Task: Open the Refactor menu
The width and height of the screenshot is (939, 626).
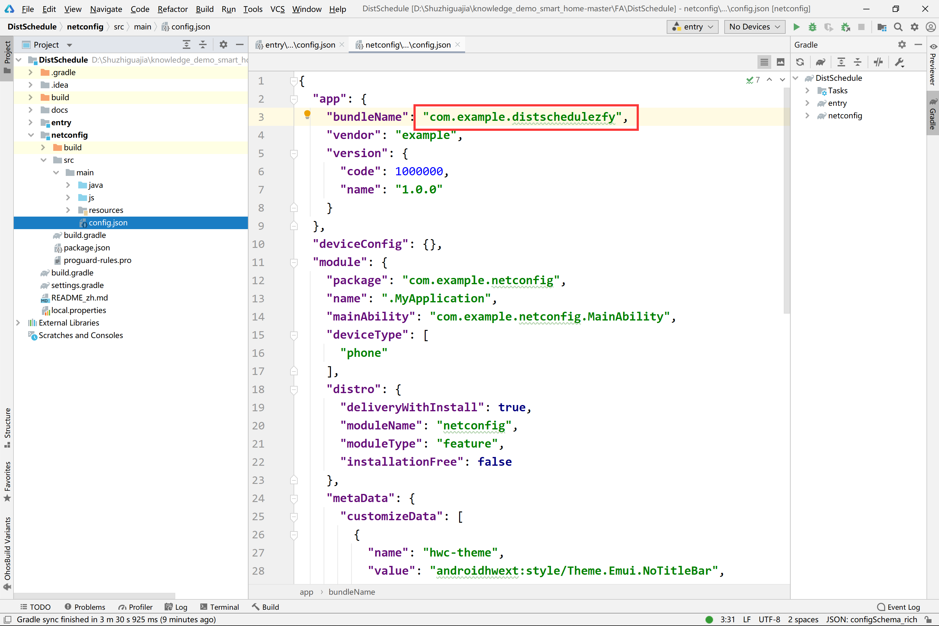Action: [x=172, y=9]
